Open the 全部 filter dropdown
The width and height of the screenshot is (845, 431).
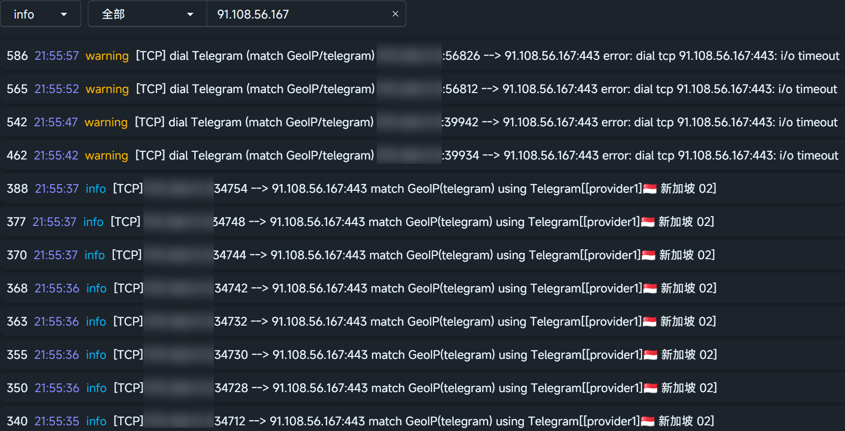[x=148, y=14]
